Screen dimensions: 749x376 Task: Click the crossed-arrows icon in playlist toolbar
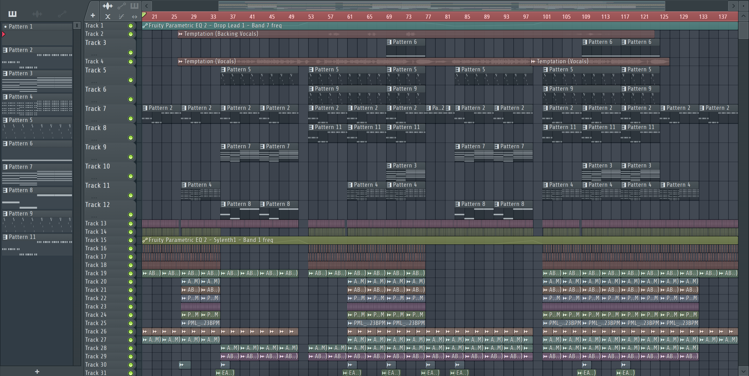coord(108,17)
